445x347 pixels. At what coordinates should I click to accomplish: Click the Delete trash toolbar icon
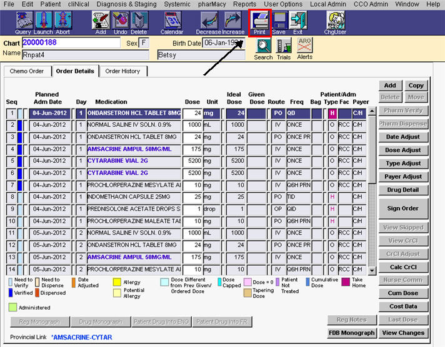tap(139, 21)
